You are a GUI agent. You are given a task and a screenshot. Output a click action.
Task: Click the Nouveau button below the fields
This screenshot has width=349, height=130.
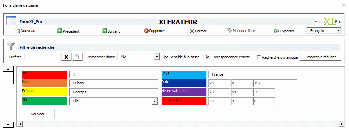tap(38, 114)
